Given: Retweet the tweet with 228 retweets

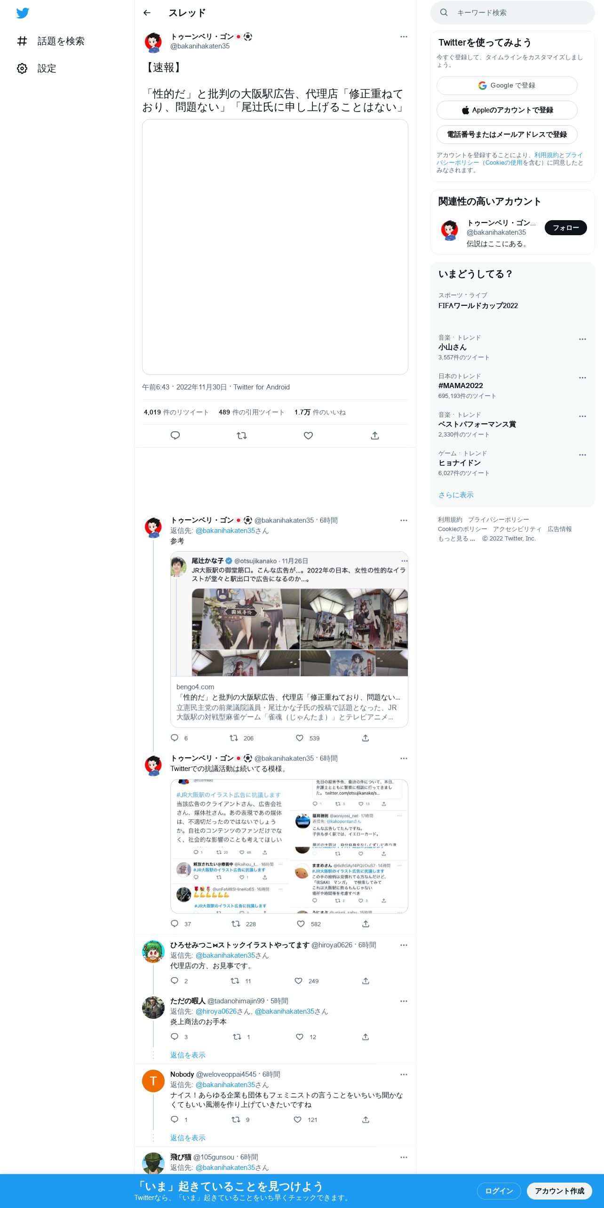Looking at the screenshot, I should [236, 924].
